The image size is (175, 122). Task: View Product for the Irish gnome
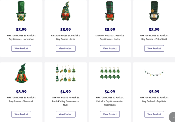(x=65, y=48)
